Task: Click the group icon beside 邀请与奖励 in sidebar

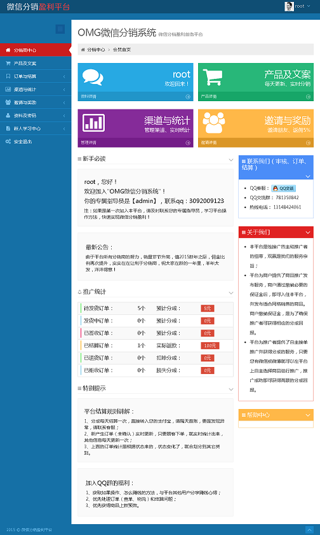Action: [8, 102]
